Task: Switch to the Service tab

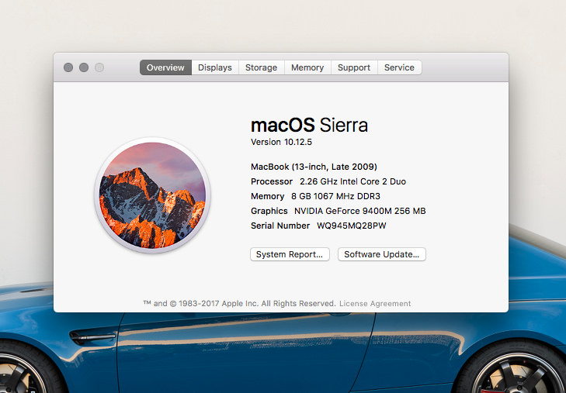Action: (x=399, y=67)
